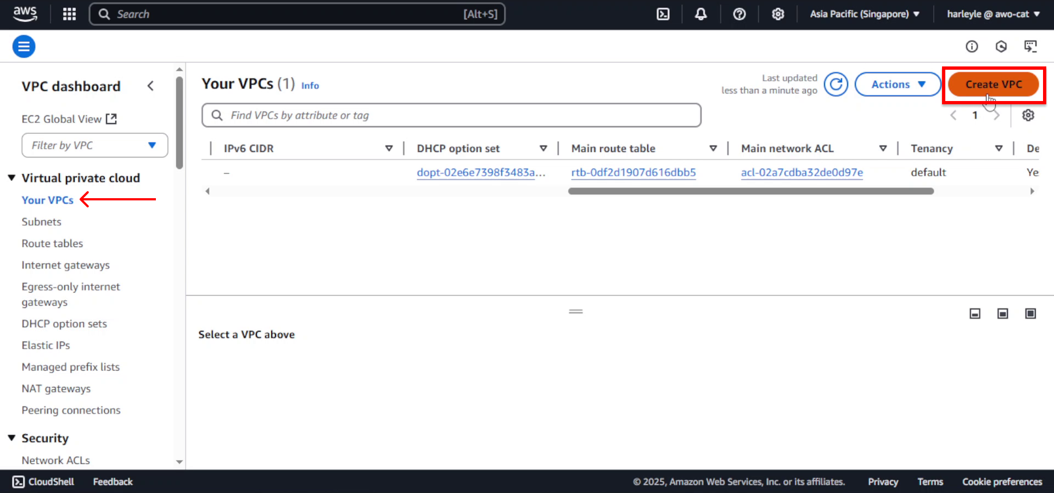This screenshot has height=493, width=1054.
Task: Open the Terms footer link
Action: click(930, 481)
